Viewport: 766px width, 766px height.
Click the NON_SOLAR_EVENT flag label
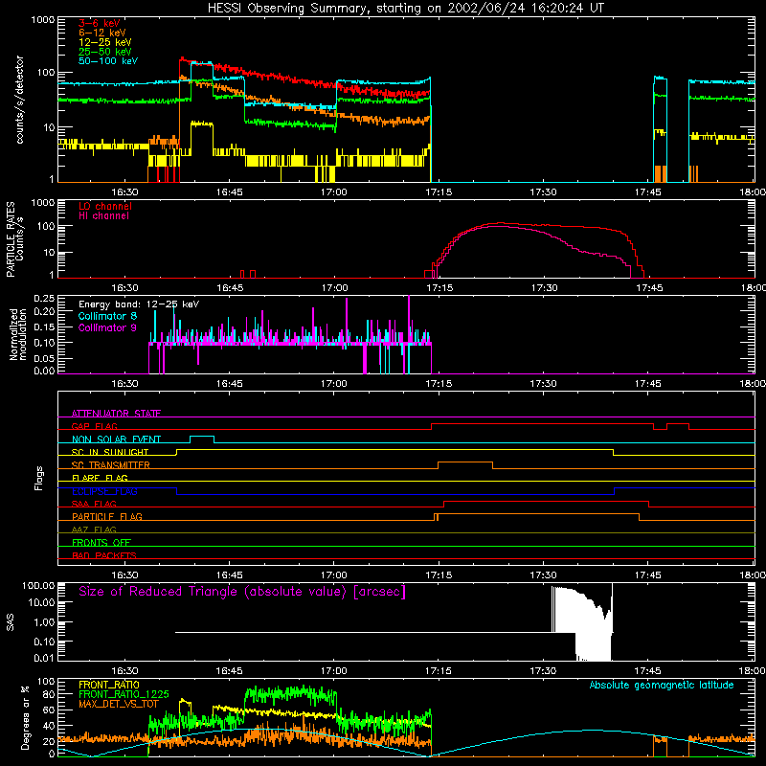116,439
